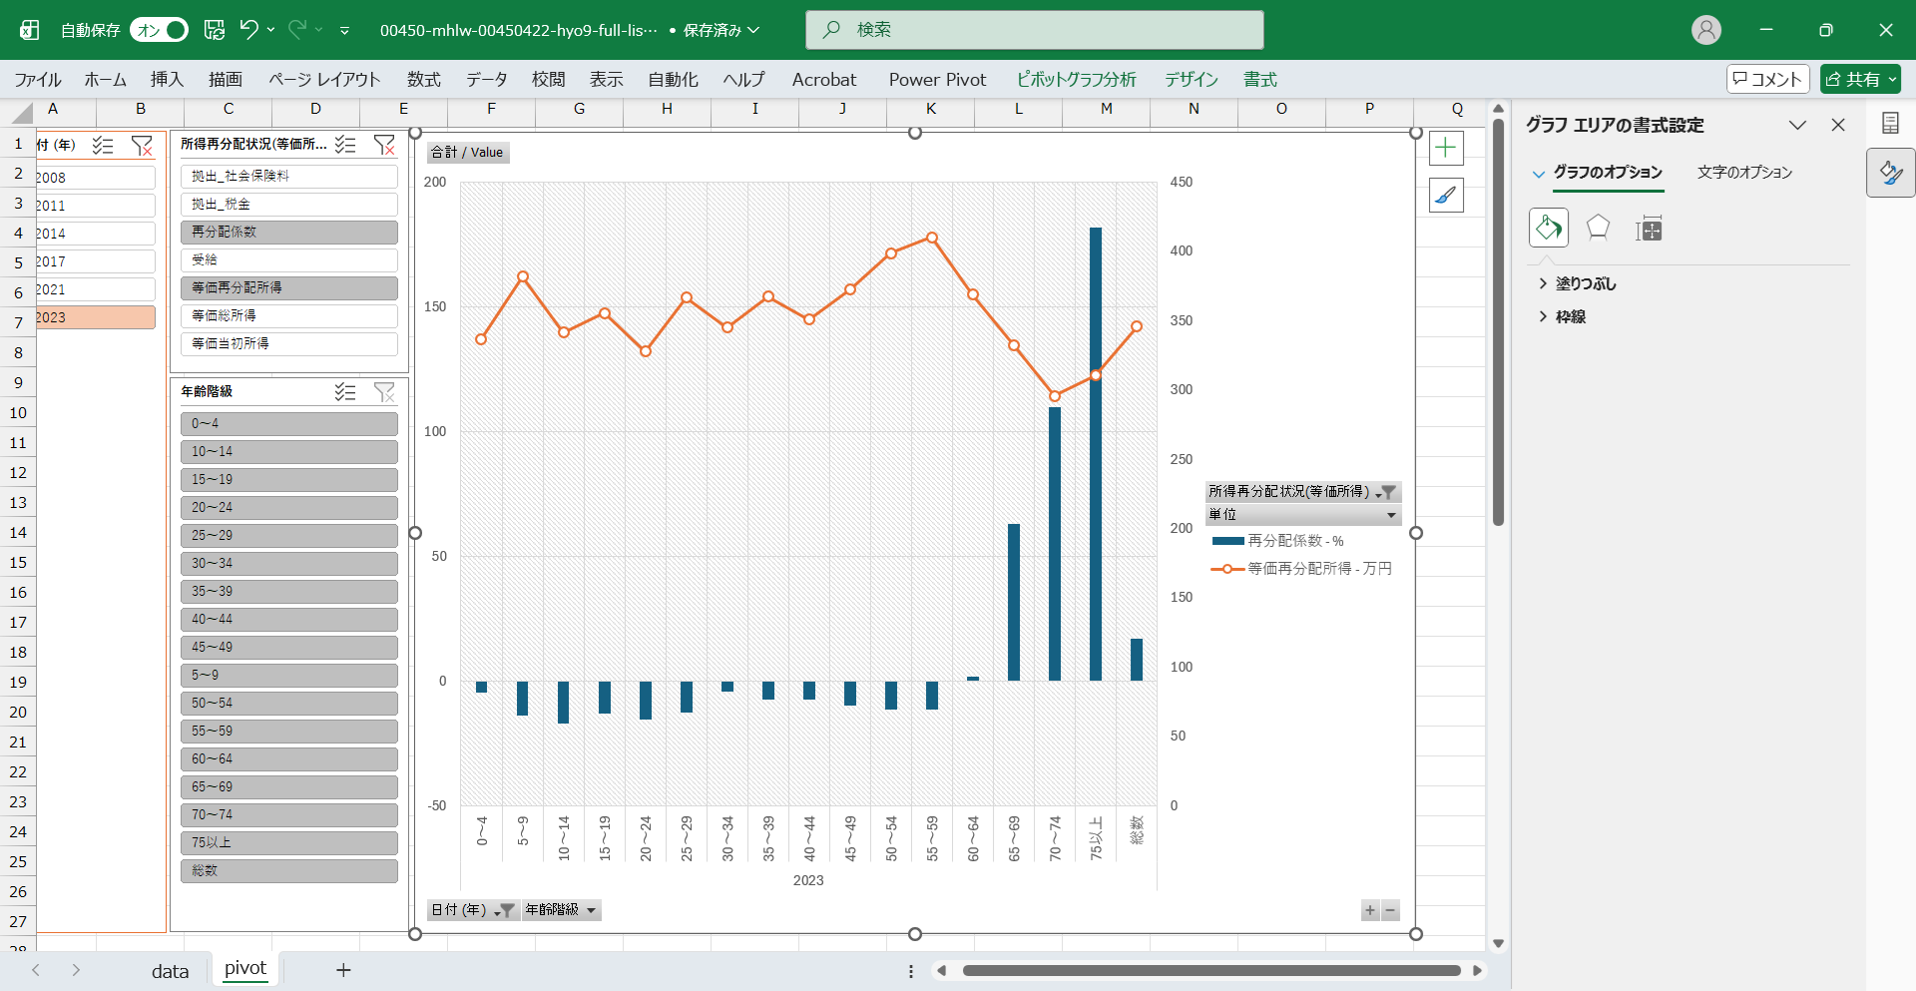Switch to the data sheet tab

[x=170, y=971]
